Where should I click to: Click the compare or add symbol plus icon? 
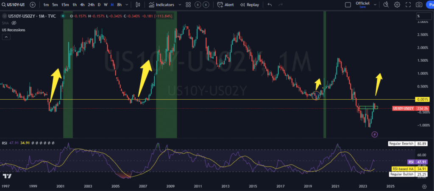[x=33, y=5]
